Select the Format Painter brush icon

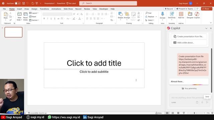(x=10, y=20)
